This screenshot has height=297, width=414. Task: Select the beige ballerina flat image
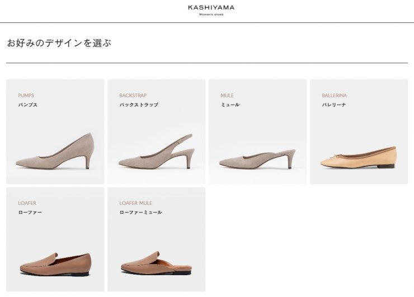pyautogui.click(x=358, y=157)
